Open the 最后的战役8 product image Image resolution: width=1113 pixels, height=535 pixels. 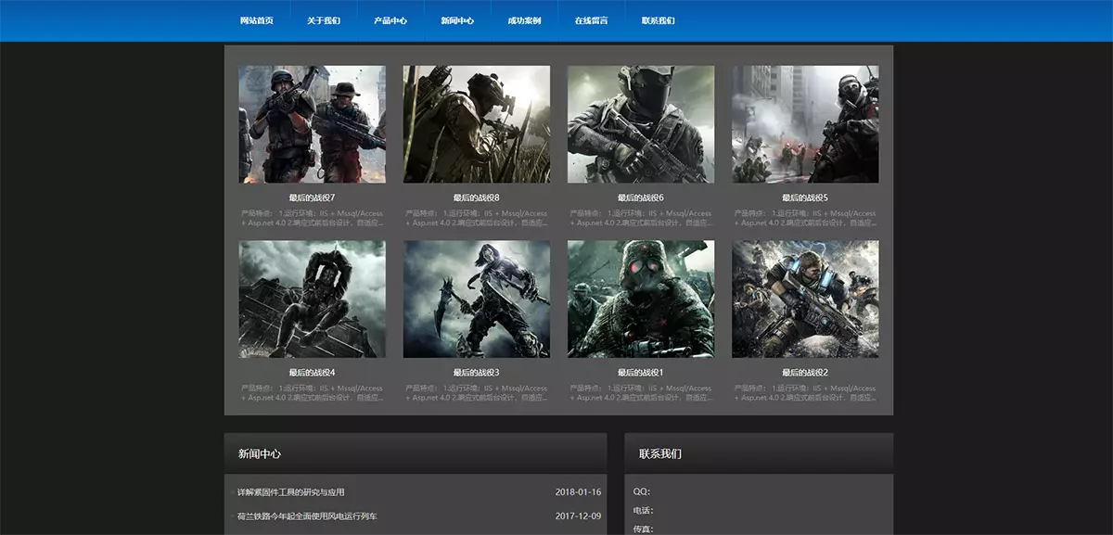point(477,124)
